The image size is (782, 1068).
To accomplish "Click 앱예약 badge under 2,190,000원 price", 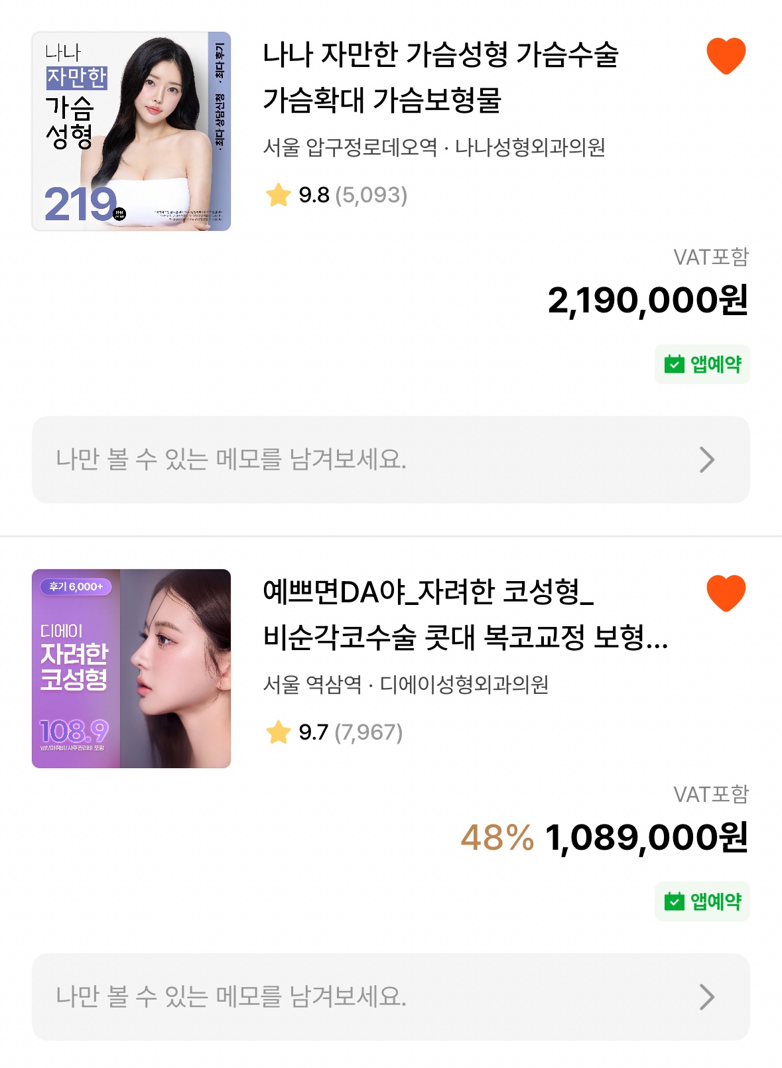I will (702, 364).
